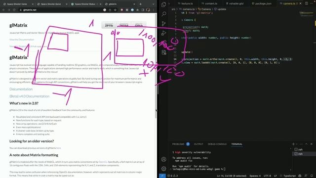This screenshot has width=316, height=178.
Task: Download the TAR Ball
Action: pos(124,25)
